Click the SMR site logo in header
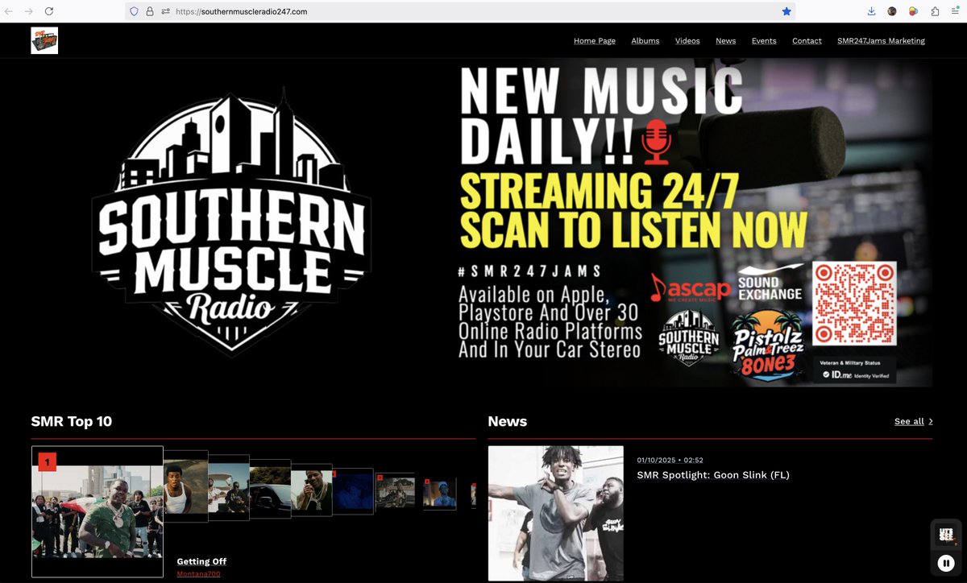 pos(44,40)
